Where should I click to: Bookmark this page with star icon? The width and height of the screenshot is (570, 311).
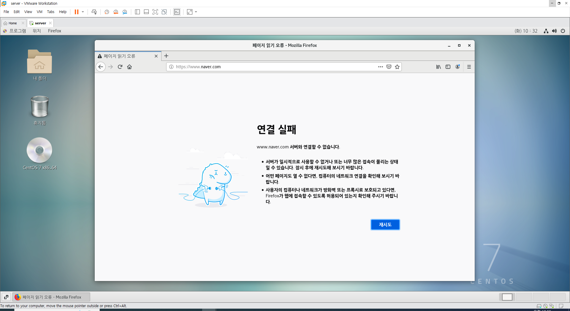tap(397, 67)
